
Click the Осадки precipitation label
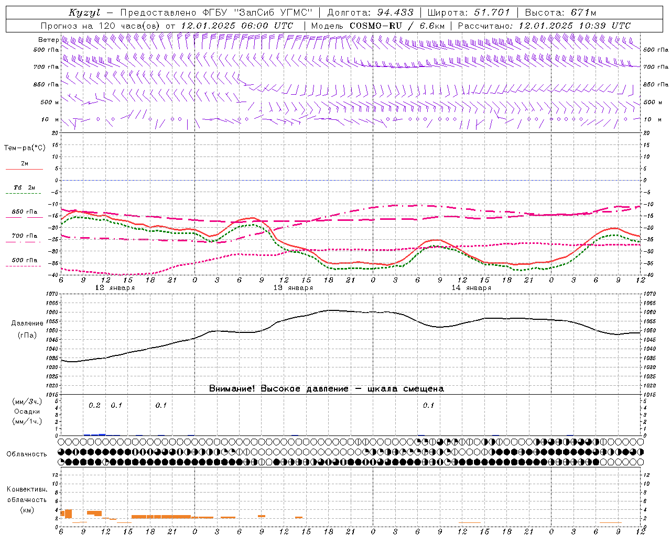(x=27, y=411)
